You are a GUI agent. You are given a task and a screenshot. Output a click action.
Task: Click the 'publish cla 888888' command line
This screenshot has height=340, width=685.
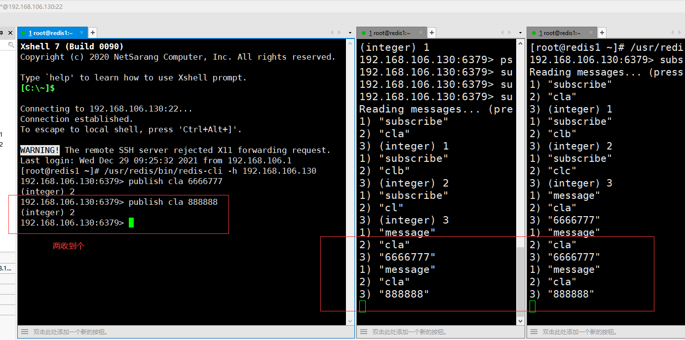(119, 202)
